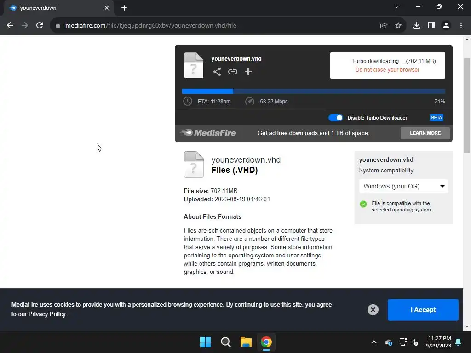Click the 'Turbo downloading... (702.11 MB)' text

pyautogui.click(x=394, y=61)
